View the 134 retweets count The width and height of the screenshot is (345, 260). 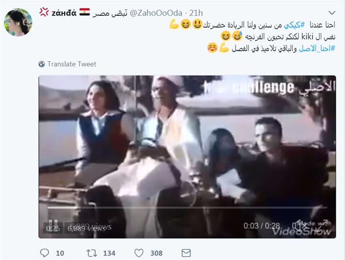click(x=109, y=253)
